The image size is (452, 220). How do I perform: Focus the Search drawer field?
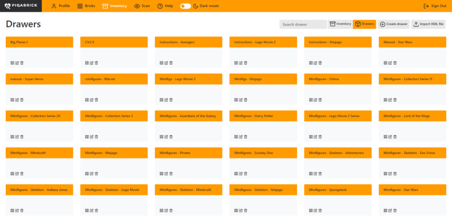(303, 24)
